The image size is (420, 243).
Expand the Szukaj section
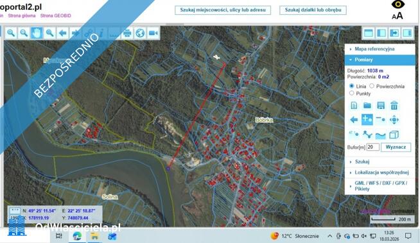point(380,162)
